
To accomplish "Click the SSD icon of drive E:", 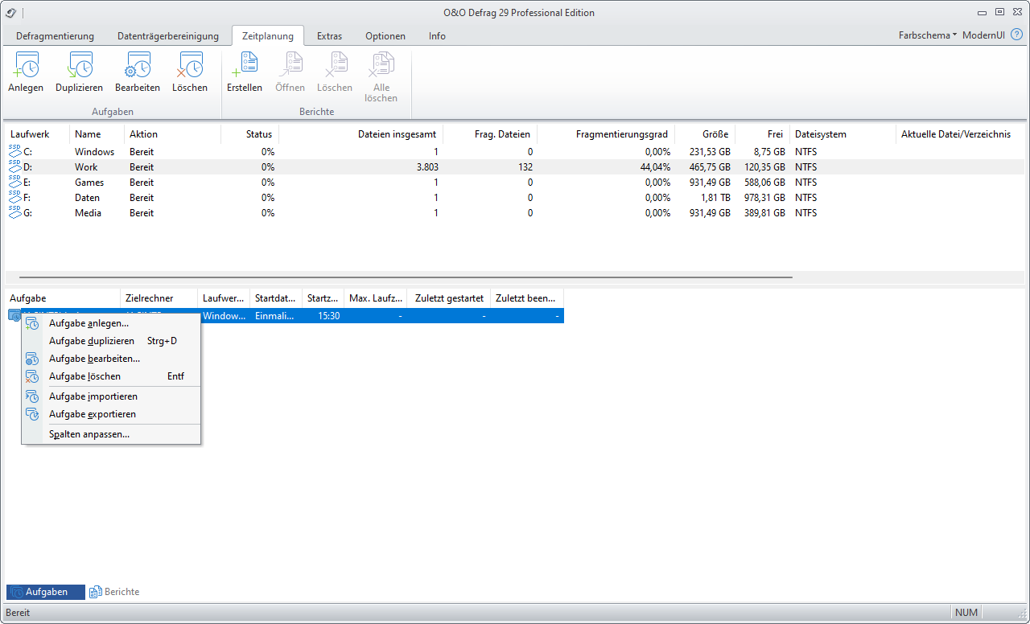I will 15,182.
